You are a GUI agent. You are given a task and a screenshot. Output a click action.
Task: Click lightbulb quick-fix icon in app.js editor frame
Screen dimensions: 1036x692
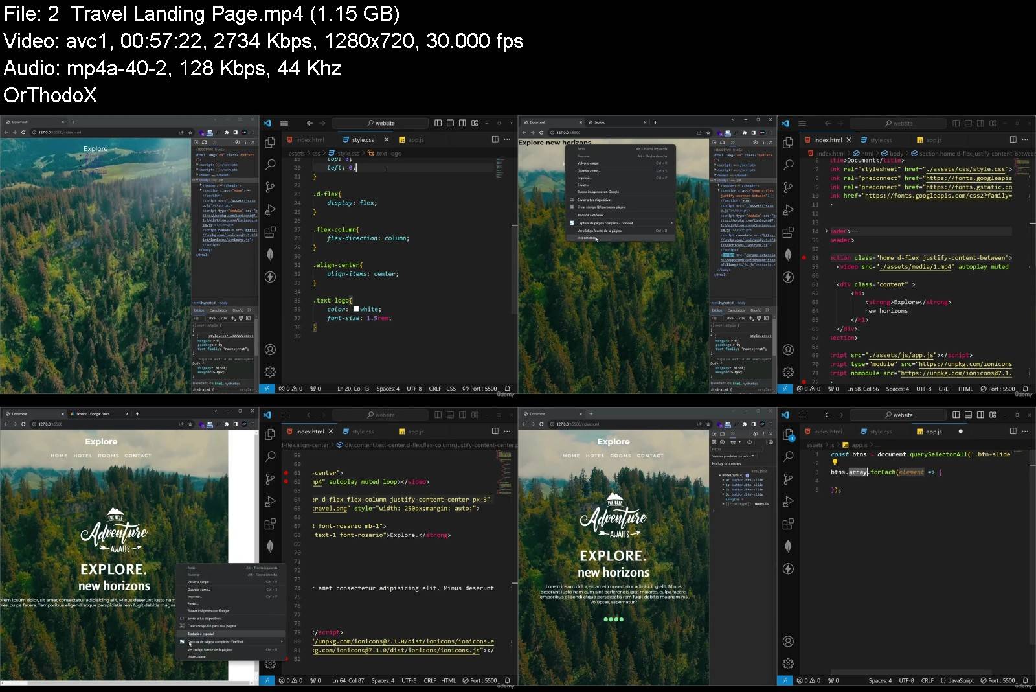coord(835,463)
